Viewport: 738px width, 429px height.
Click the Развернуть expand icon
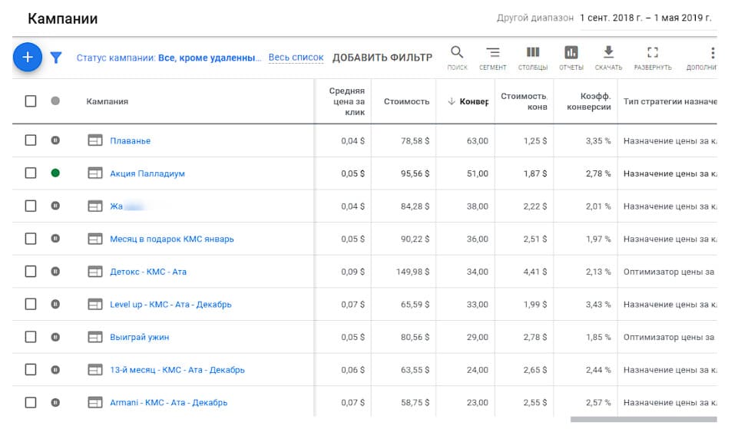tap(652, 58)
